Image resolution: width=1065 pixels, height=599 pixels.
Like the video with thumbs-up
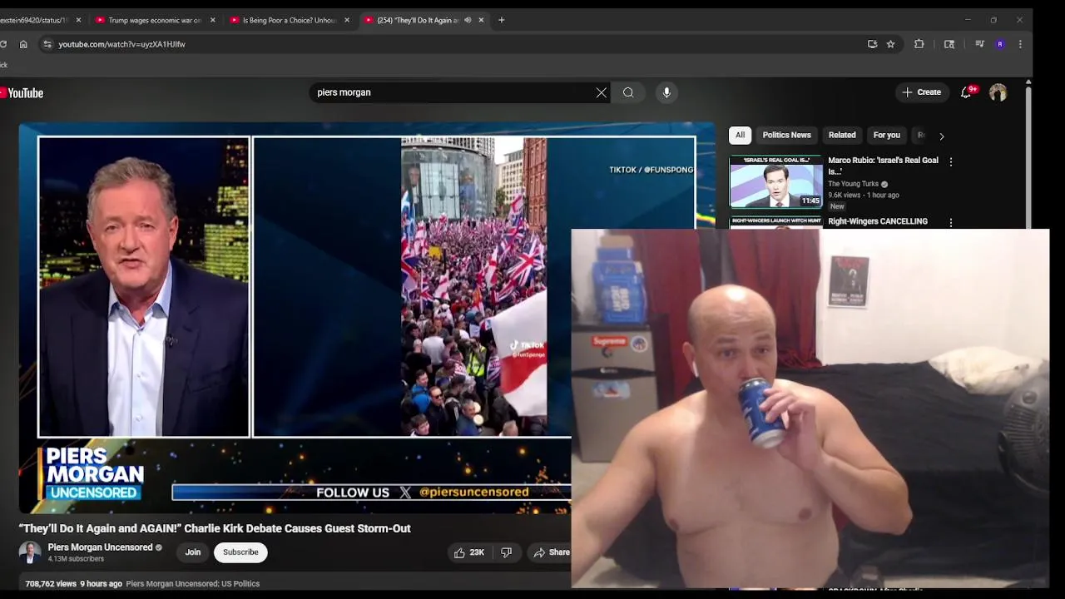point(468,552)
